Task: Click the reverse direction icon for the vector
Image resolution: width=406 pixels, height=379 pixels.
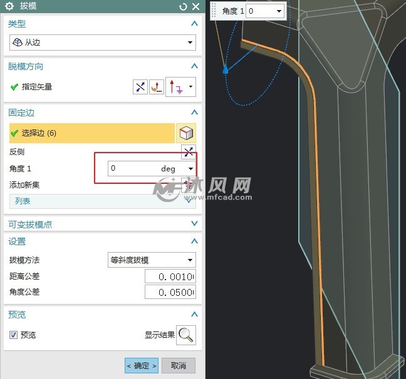Action: (x=140, y=87)
